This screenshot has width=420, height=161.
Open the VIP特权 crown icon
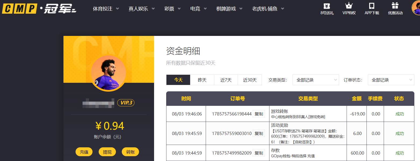point(349,6)
